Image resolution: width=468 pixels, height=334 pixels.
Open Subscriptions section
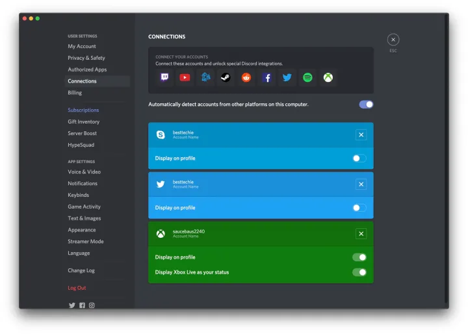click(97, 110)
